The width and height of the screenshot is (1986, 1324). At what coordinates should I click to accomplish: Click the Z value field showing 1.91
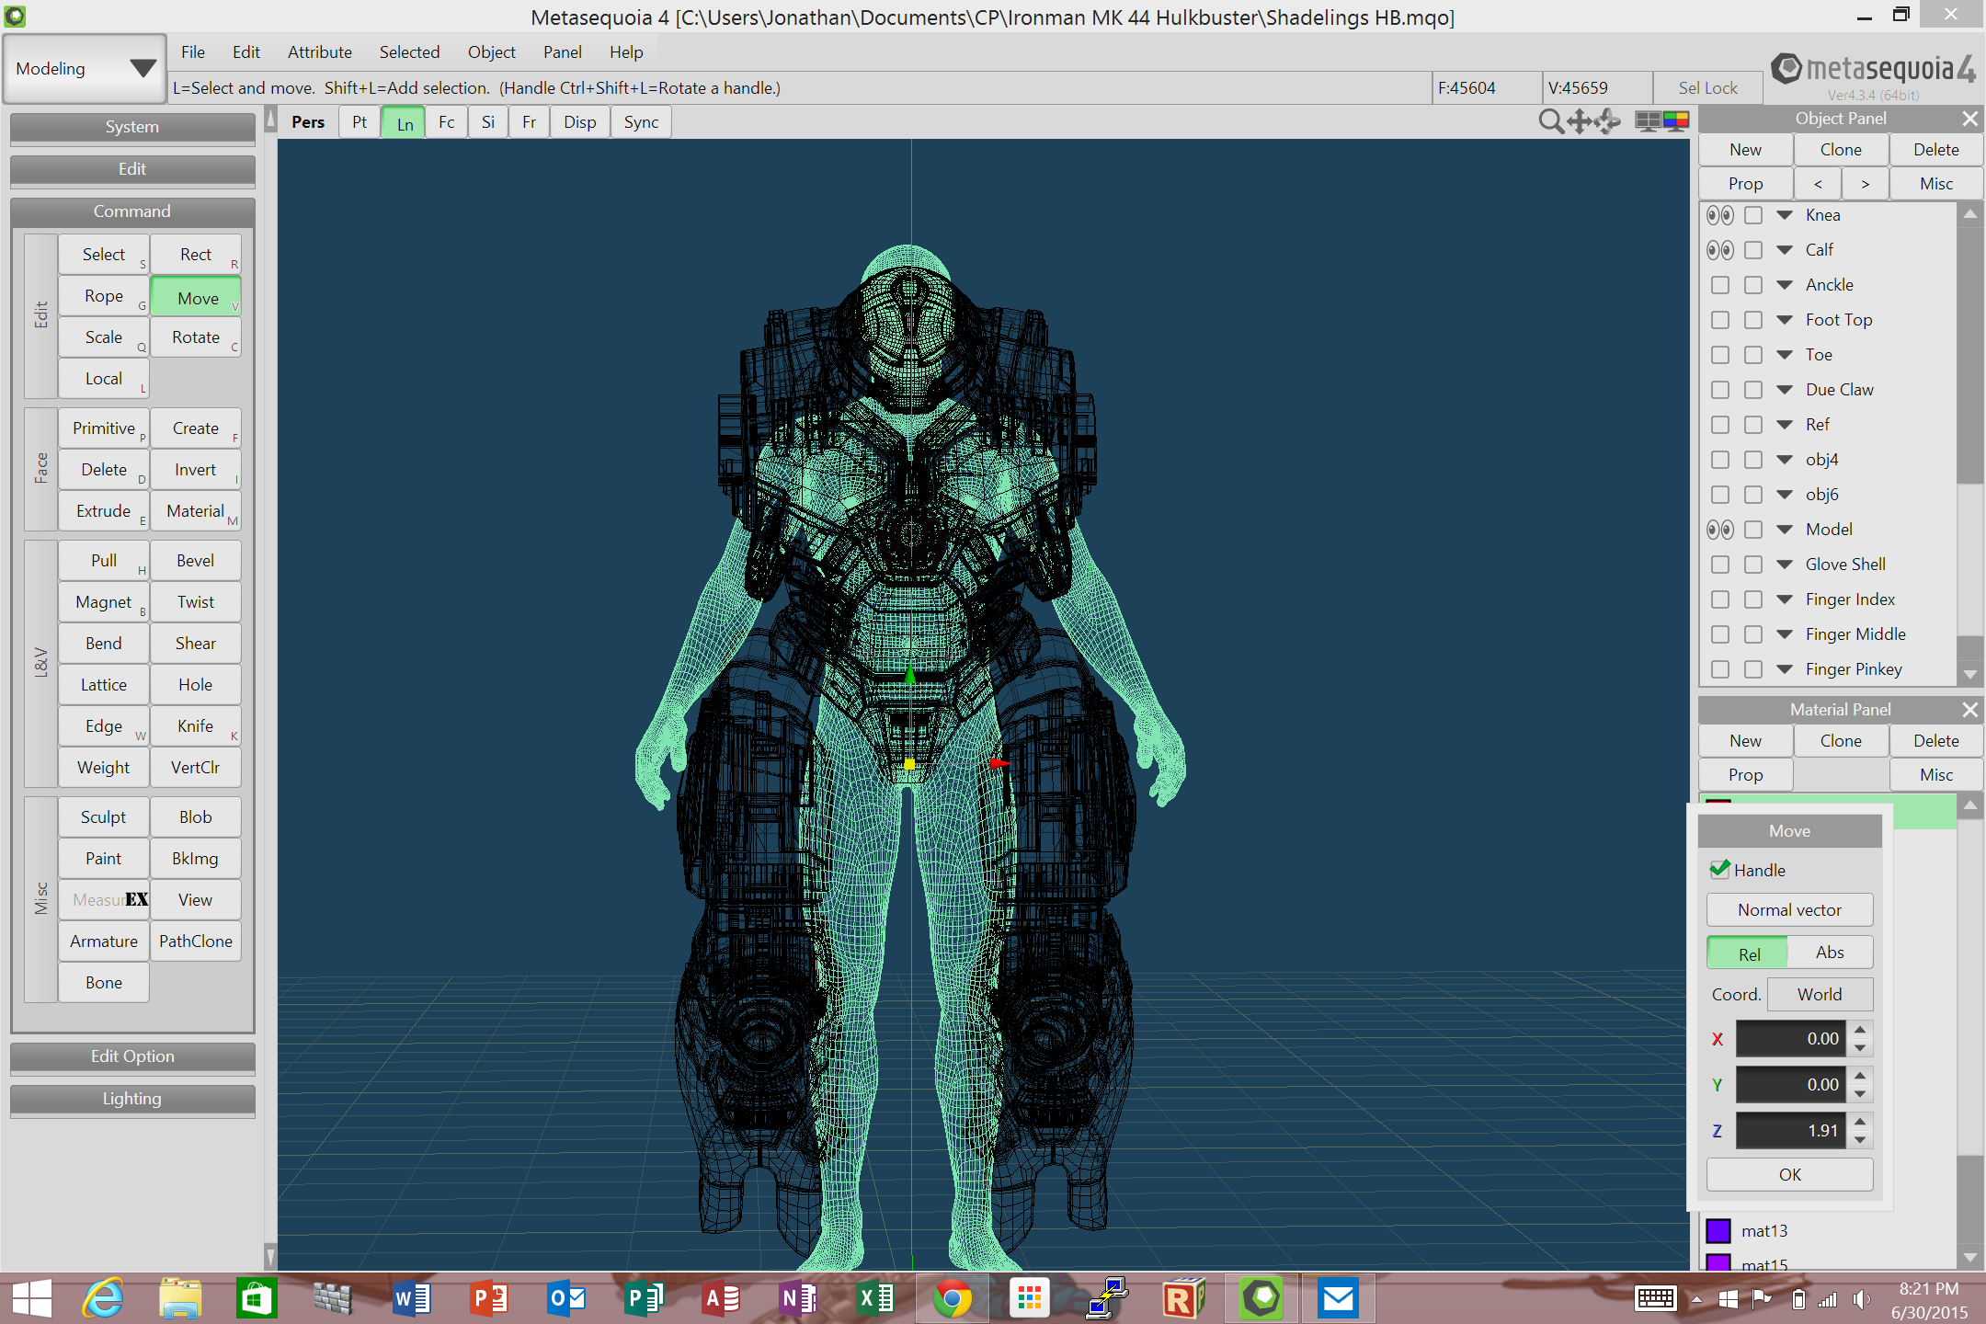(x=1790, y=1131)
